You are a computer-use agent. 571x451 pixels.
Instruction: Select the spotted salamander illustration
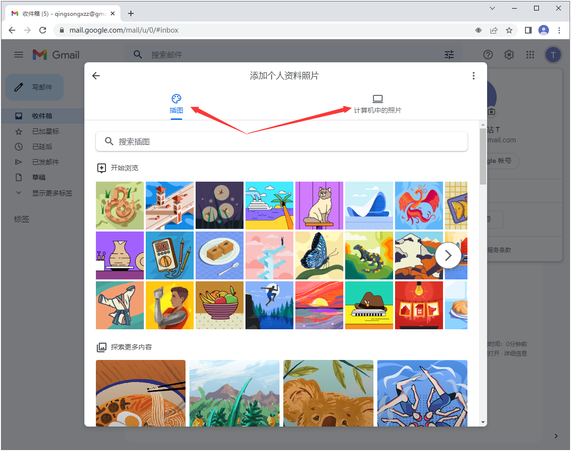(369, 255)
